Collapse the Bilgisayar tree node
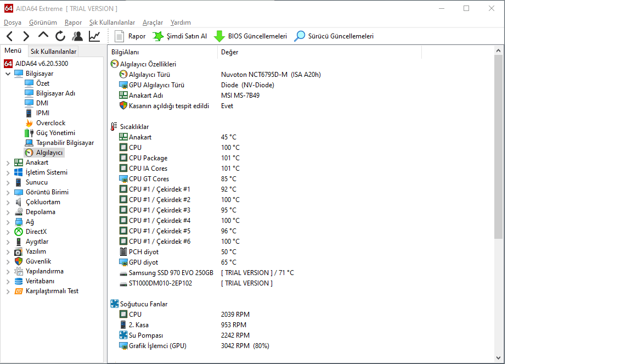Image resolution: width=632 pixels, height=364 pixels. click(8, 74)
